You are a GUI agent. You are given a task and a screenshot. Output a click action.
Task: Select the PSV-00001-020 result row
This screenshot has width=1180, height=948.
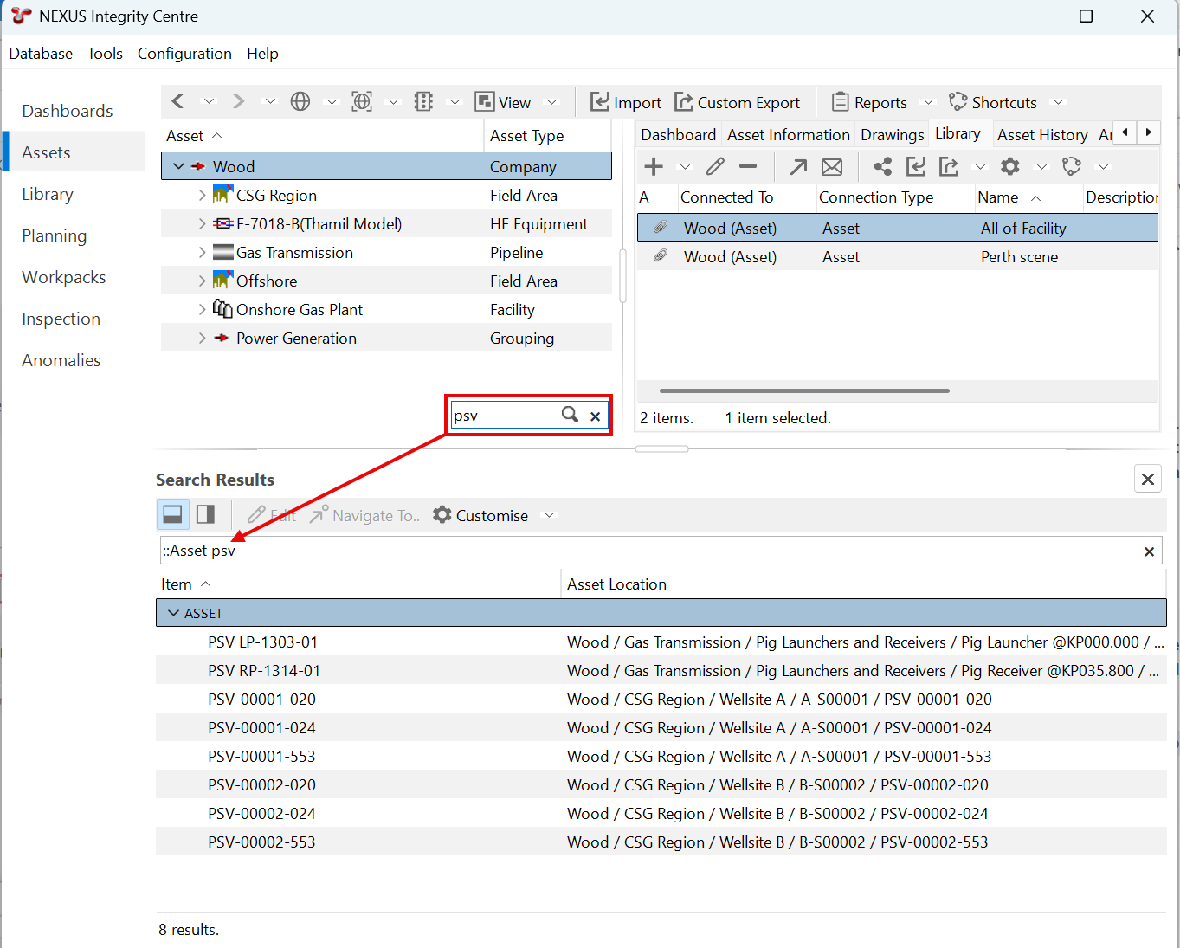pyautogui.click(x=661, y=699)
